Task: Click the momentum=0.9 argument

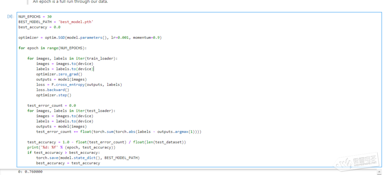Action: 146,38
